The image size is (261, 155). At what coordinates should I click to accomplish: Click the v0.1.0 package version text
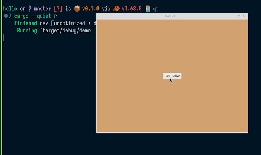tap(91, 9)
